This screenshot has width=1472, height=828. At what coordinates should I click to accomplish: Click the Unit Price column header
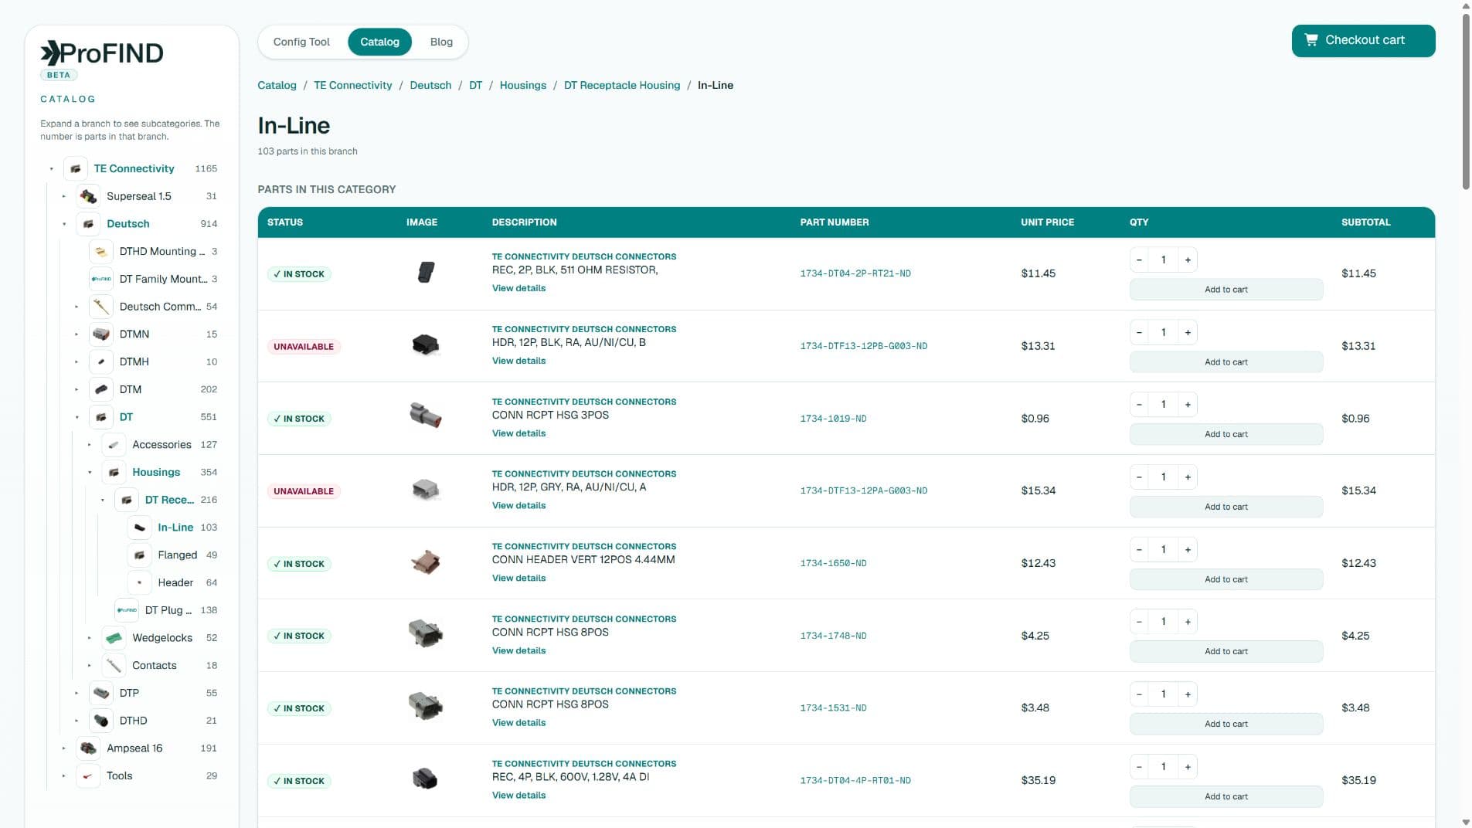(x=1047, y=222)
